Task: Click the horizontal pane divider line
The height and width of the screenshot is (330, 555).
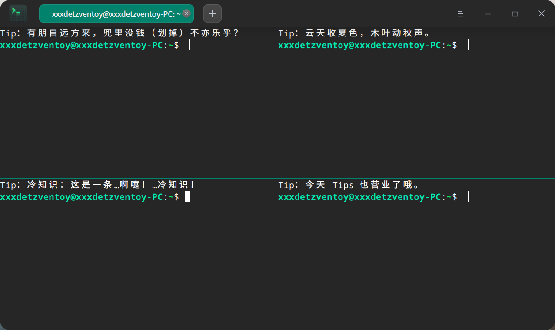Action: [x=139, y=178]
